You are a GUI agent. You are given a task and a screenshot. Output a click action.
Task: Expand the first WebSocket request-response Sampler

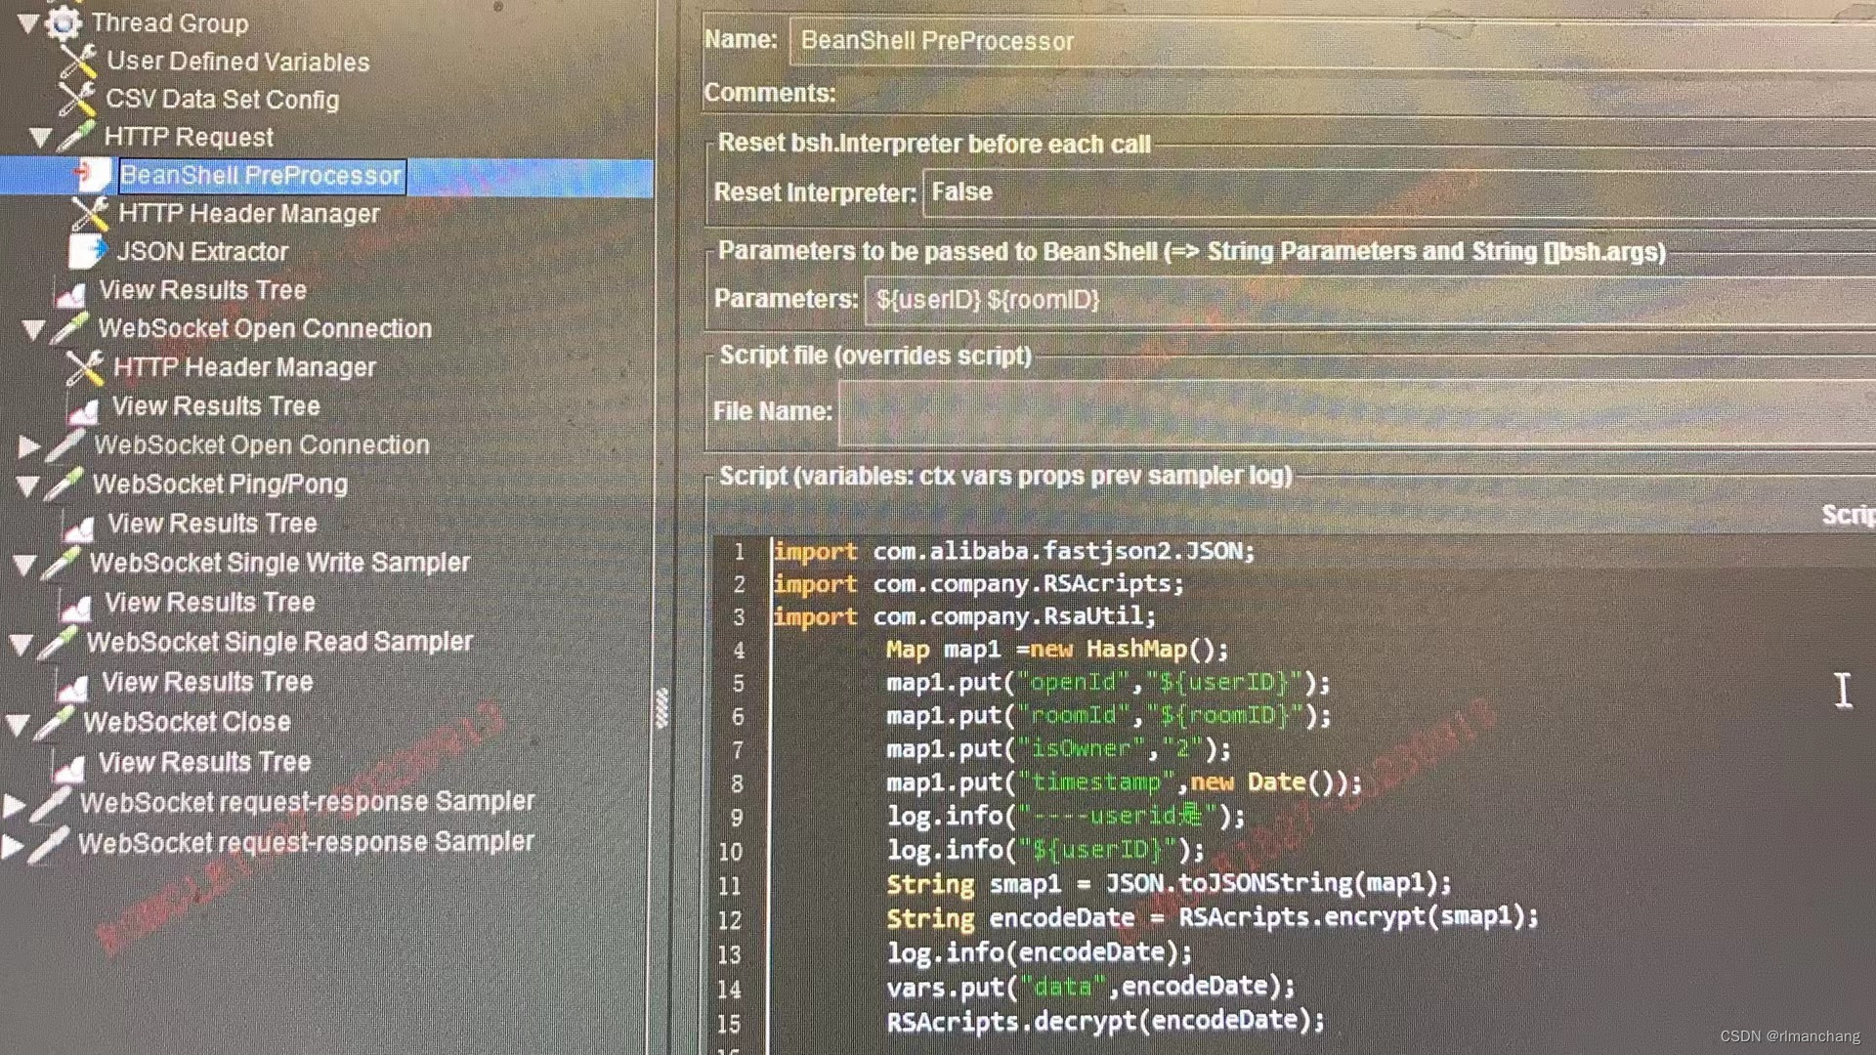point(15,805)
